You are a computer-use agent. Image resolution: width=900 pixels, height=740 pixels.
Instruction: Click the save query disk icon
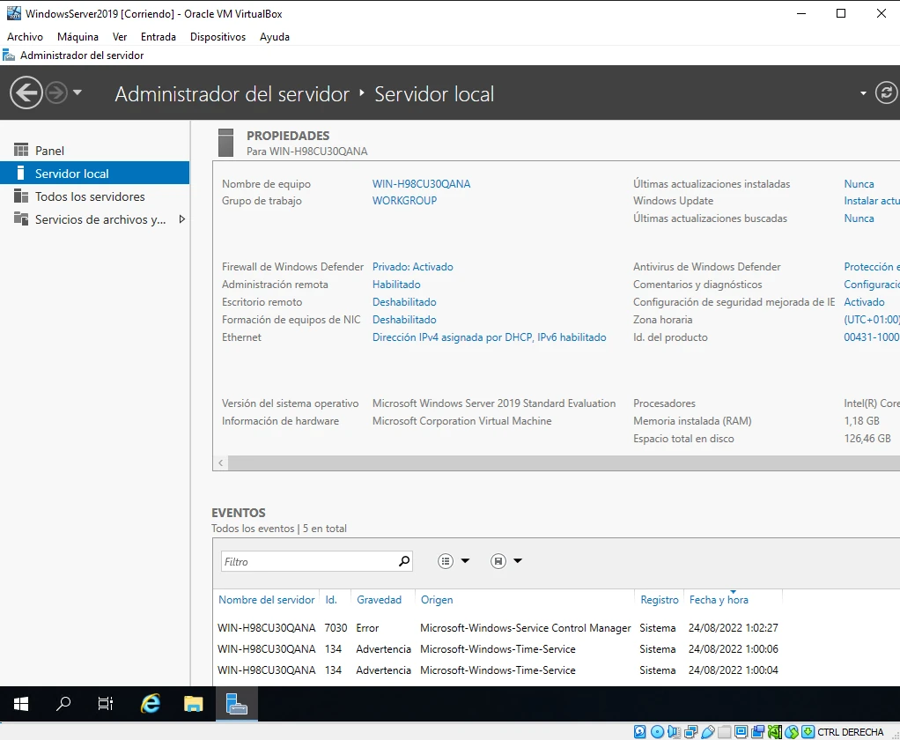tap(498, 561)
